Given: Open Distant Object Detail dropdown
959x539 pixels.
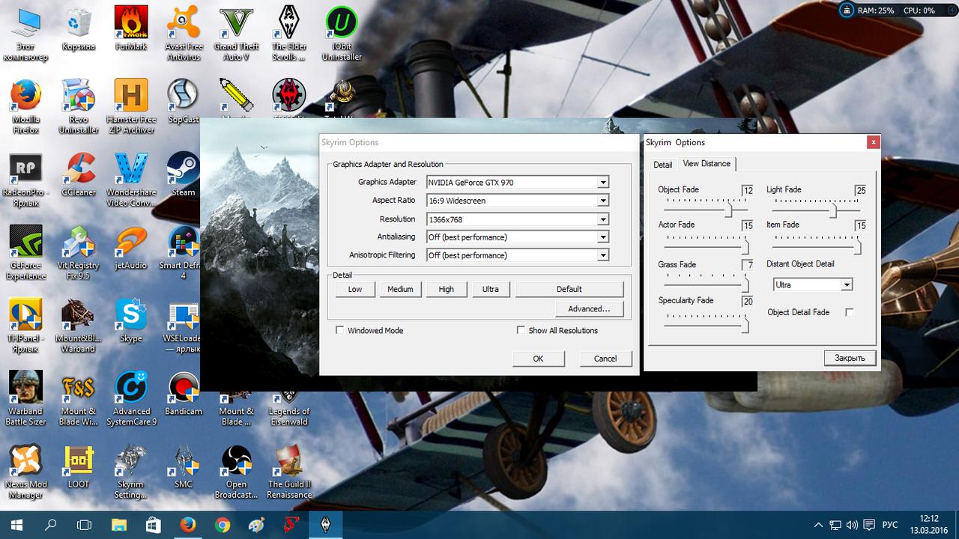Looking at the screenshot, I should (x=846, y=284).
